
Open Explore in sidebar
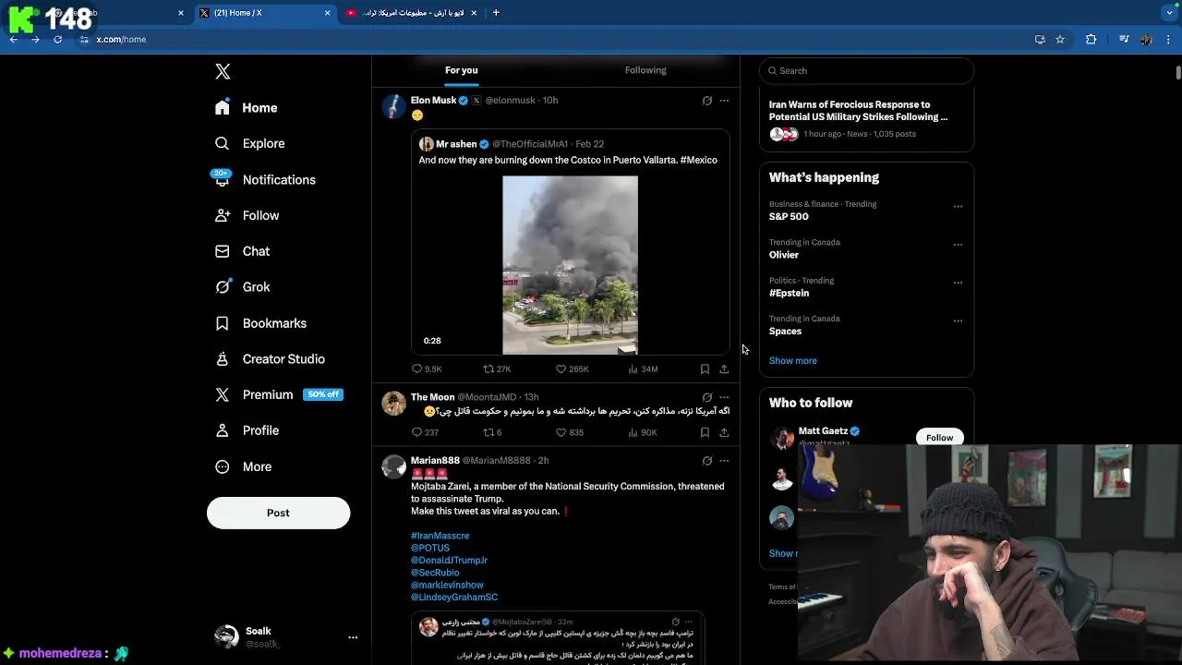pyautogui.click(x=249, y=144)
